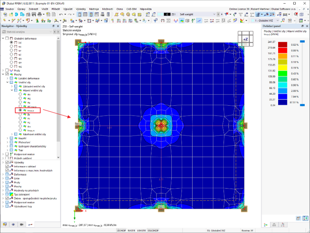Click the dark red legend color swatch
This screenshot has width=310, height=233.
[283, 45]
